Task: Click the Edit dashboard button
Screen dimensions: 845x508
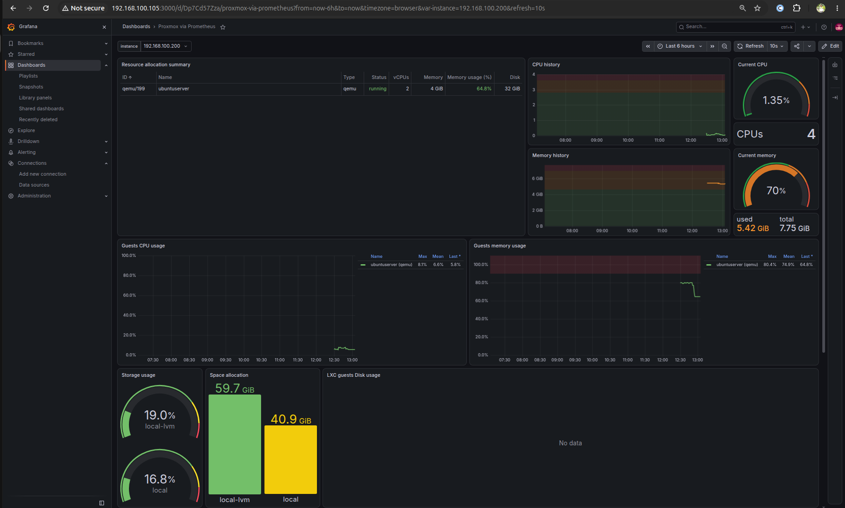Action: click(830, 46)
